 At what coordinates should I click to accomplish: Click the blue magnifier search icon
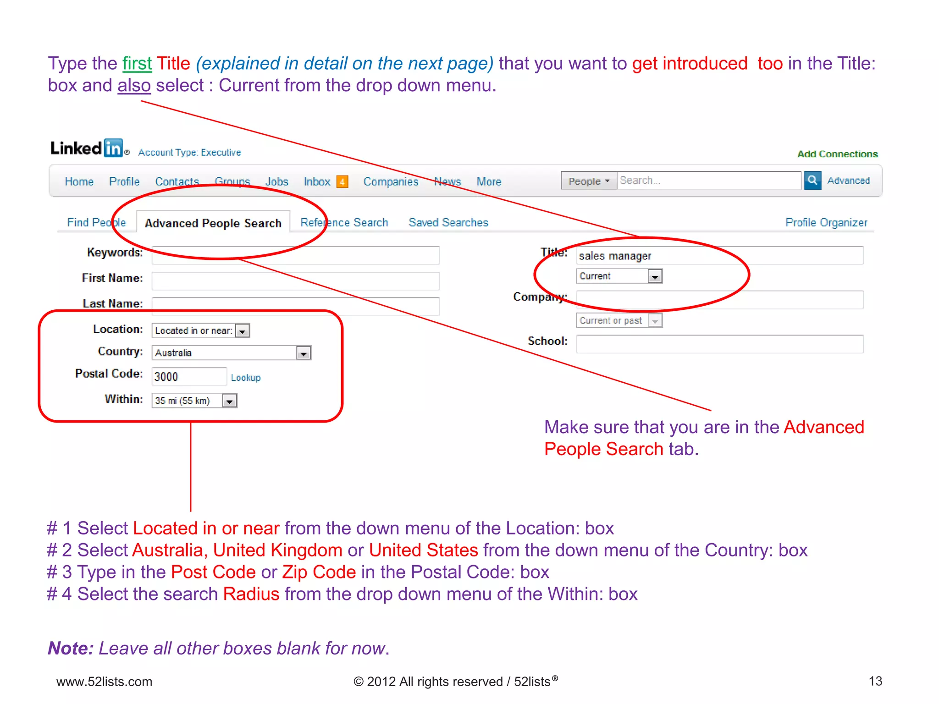[x=812, y=180]
